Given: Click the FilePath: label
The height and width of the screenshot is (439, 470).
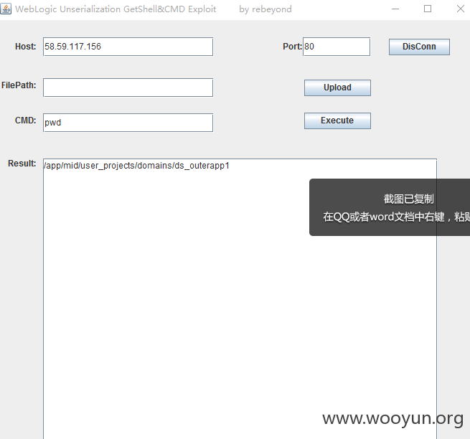Looking at the screenshot, I should [x=19, y=85].
